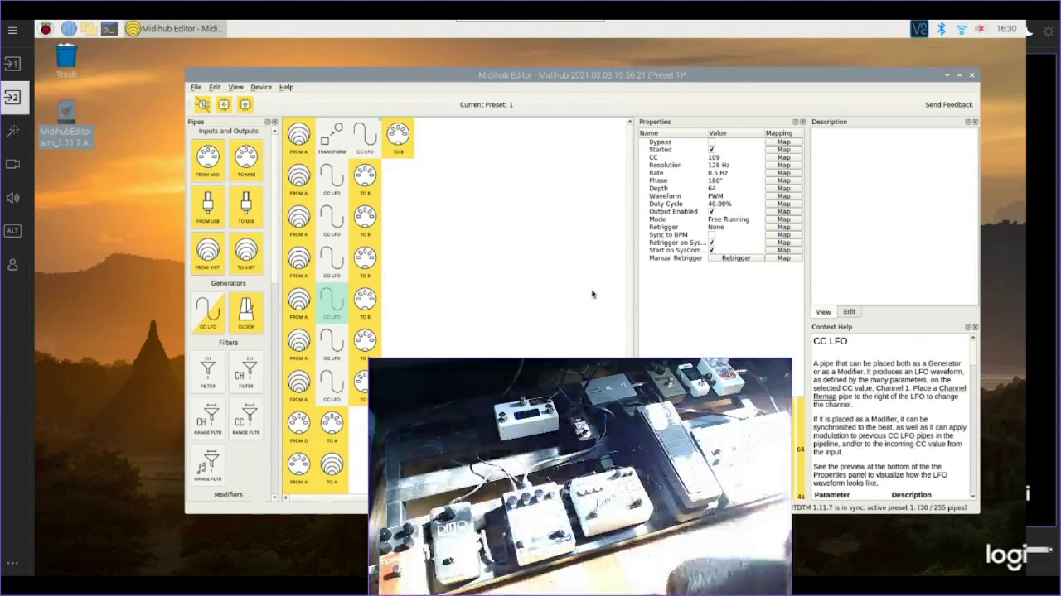Pick the FROM USB pipe
Image resolution: width=1061 pixels, height=596 pixels.
pos(208,206)
